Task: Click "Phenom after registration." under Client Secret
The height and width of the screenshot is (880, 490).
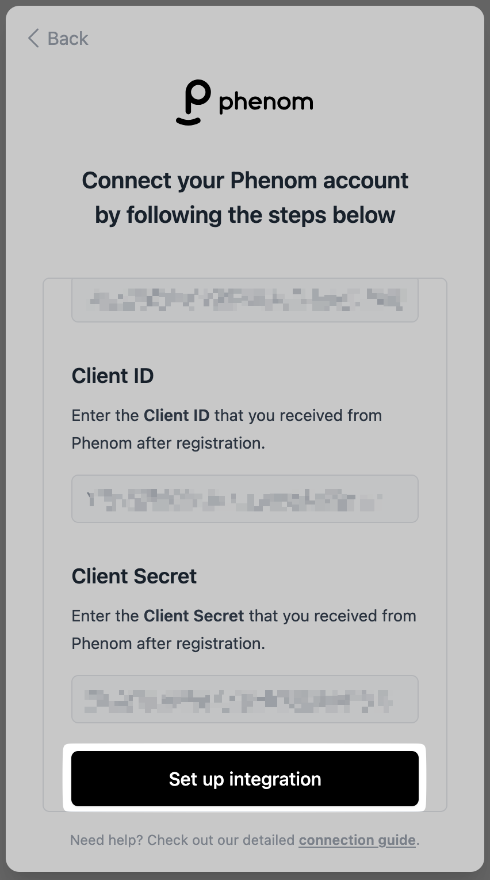Action: [x=168, y=643]
